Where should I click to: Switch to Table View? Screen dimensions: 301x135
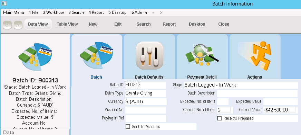67,24
